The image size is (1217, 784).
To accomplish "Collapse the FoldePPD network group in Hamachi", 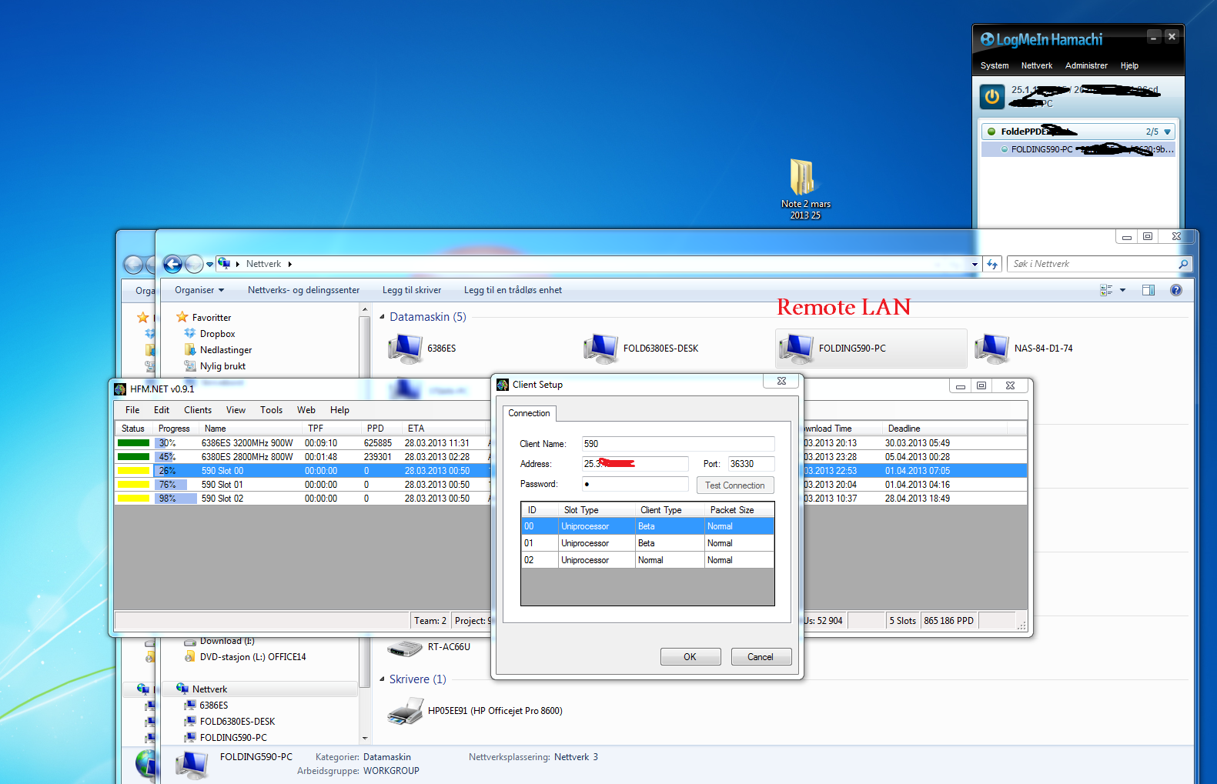I will (1167, 132).
